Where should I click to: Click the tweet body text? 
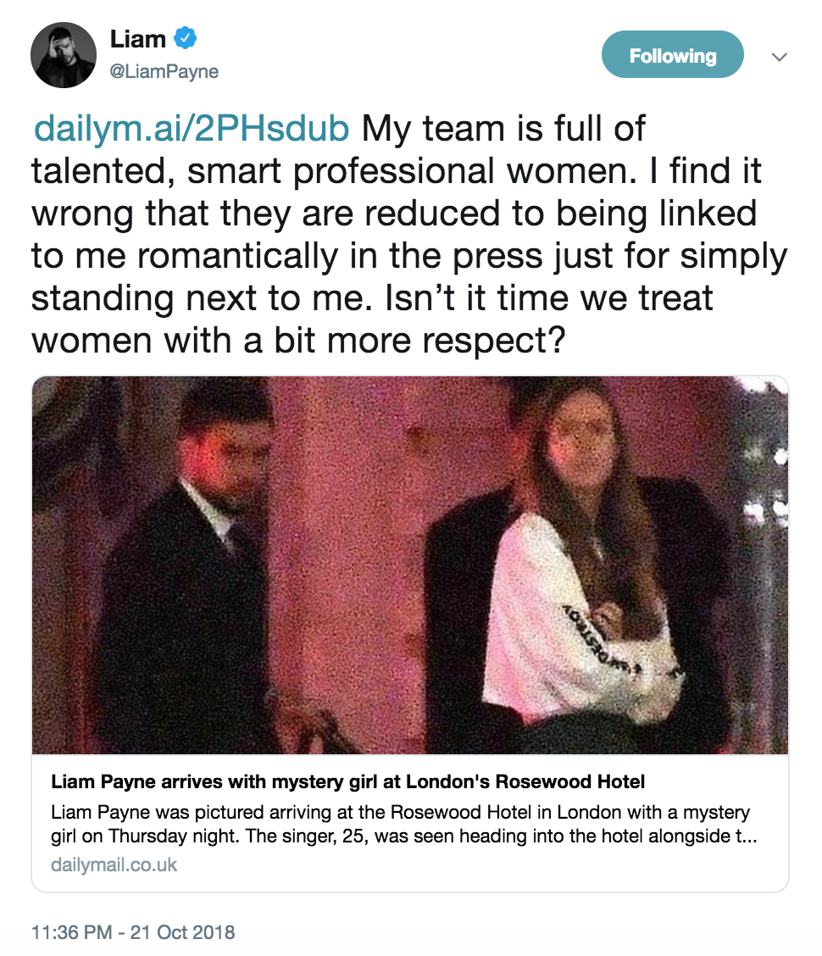pyautogui.click(x=407, y=212)
